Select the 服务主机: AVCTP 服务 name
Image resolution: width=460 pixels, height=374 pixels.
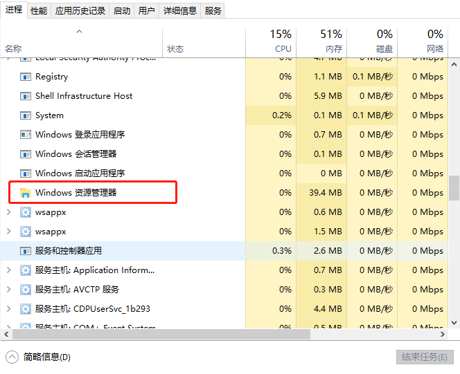pyautogui.click(x=77, y=290)
